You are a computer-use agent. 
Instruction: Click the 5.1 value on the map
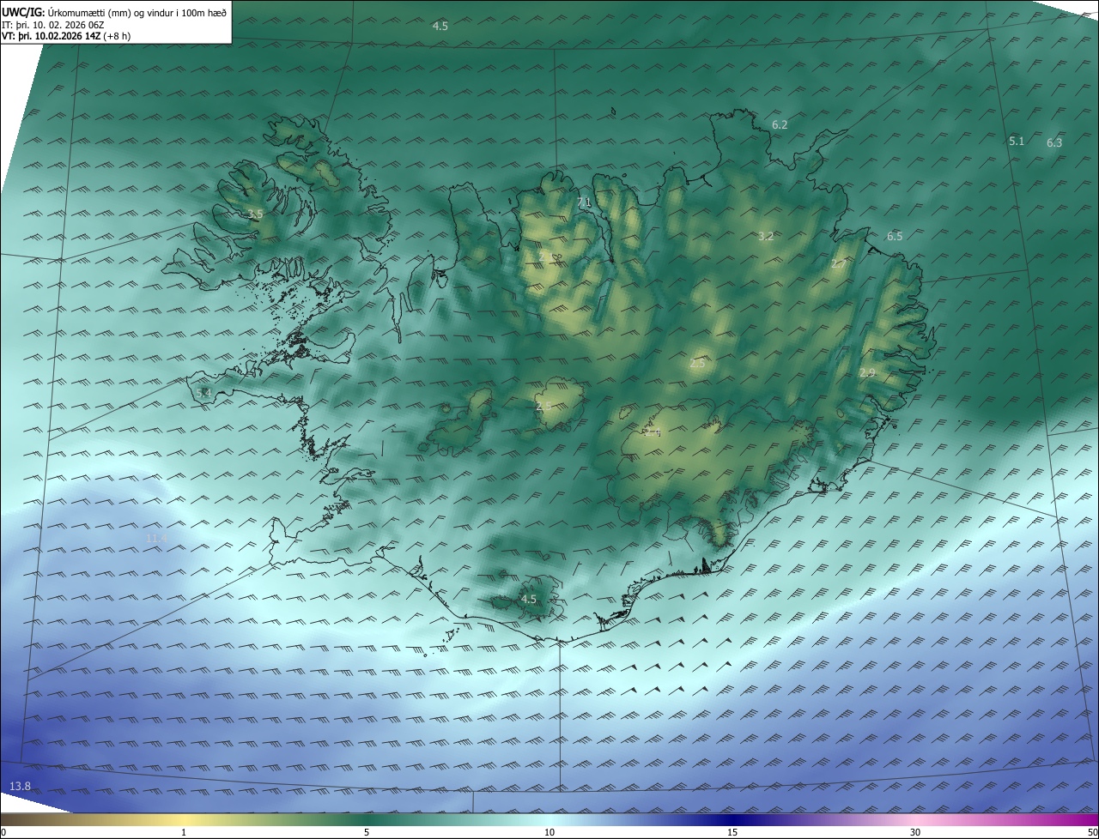coord(1017,141)
